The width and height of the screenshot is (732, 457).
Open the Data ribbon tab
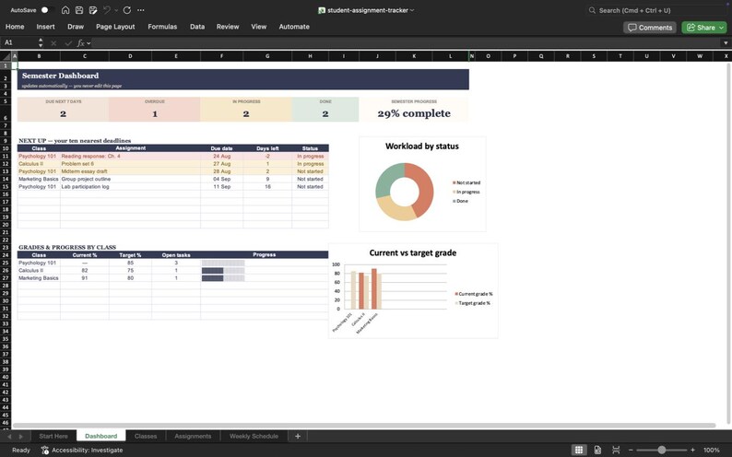(197, 27)
